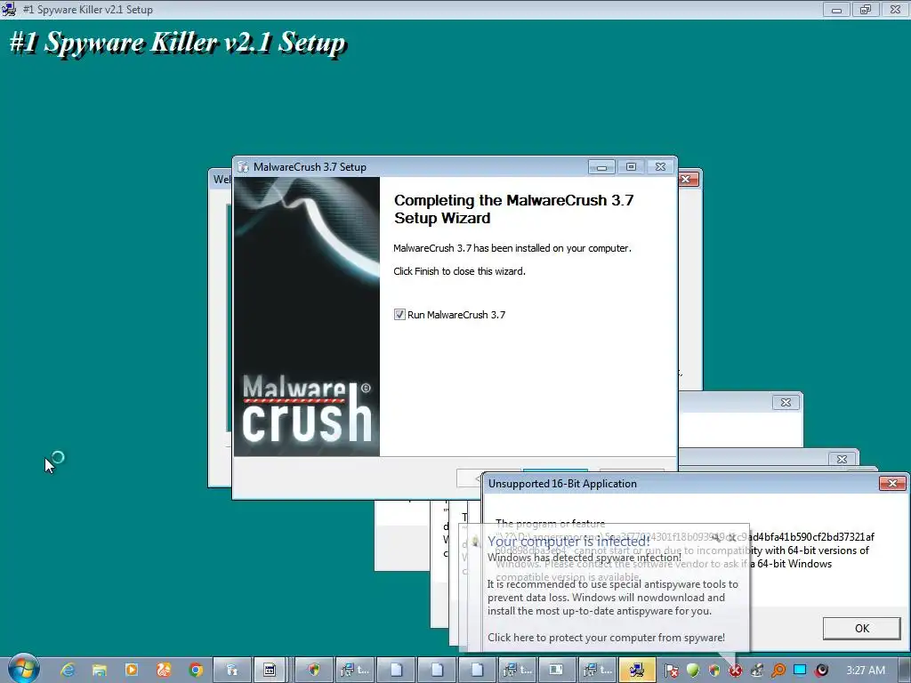Image resolution: width=911 pixels, height=683 pixels.
Task: Click the cyan monitor tray icon
Action: [800, 671]
